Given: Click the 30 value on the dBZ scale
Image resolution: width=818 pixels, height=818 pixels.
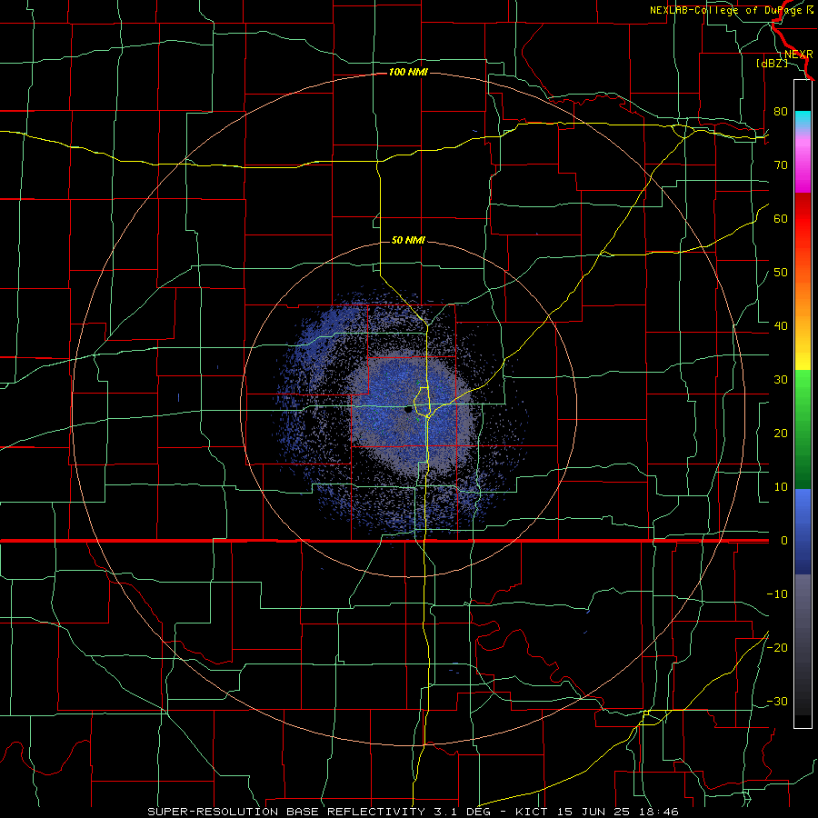Looking at the screenshot, I should pos(781,380).
